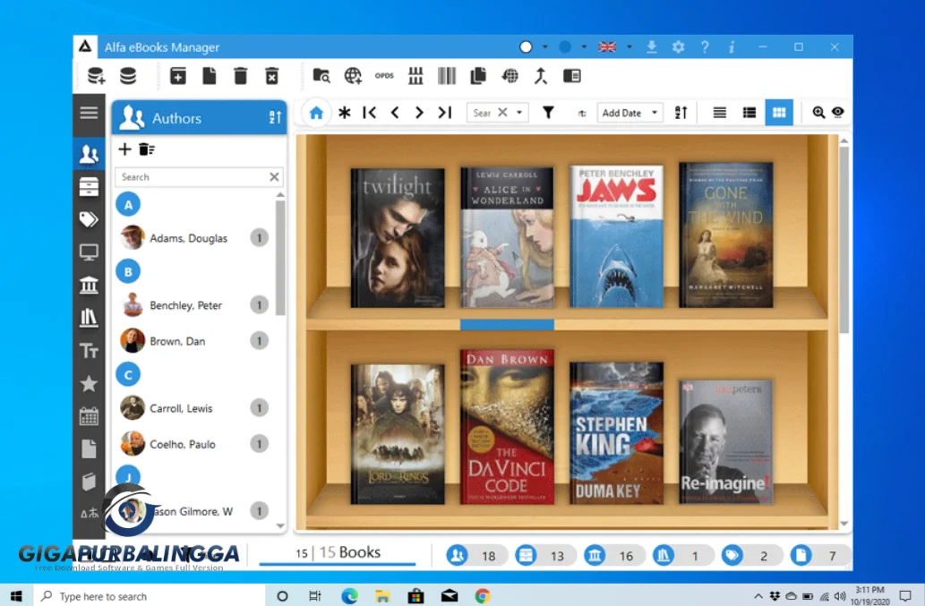The height and width of the screenshot is (606, 925).
Task: Select the Jaws book cover
Action: (x=616, y=236)
